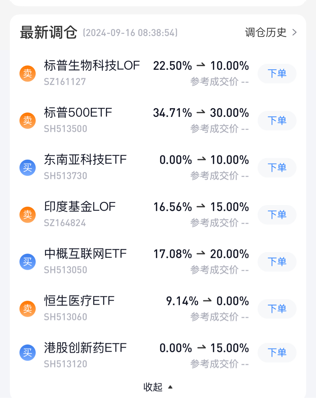The width and height of the screenshot is (316, 398).
Task: Open 调仓历史 via the chevron arrow
Action: tap(294, 32)
